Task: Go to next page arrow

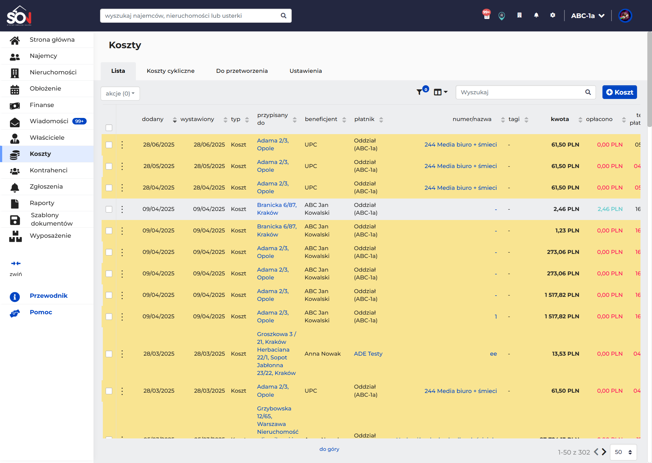Action: [x=604, y=452]
